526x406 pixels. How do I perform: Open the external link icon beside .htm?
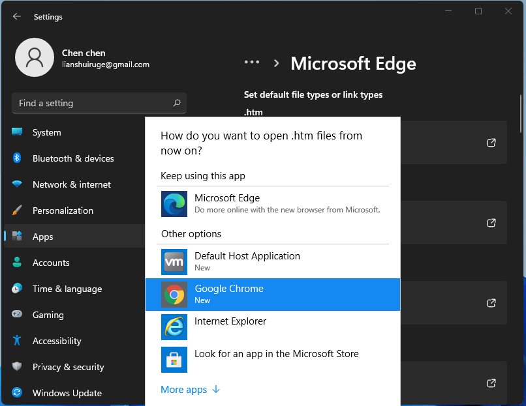(491, 143)
